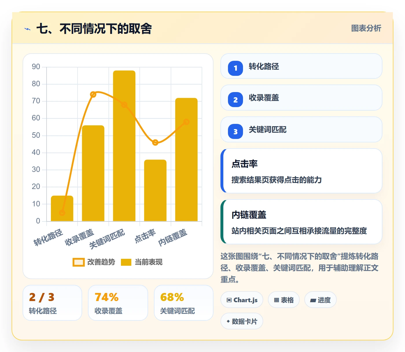Click the 收录覆盖 bar in chart
The image size is (405, 352).
point(93,173)
